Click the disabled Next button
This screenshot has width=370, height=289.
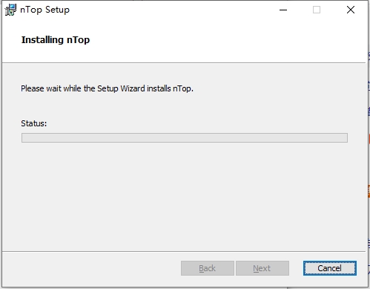(262, 268)
